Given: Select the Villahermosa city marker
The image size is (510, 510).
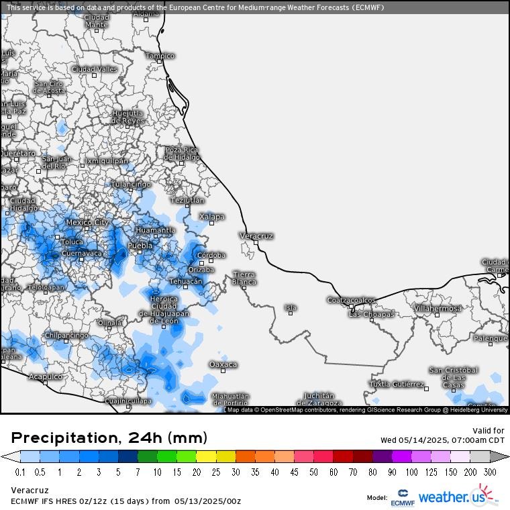Looking at the screenshot, I should click(437, 316).
